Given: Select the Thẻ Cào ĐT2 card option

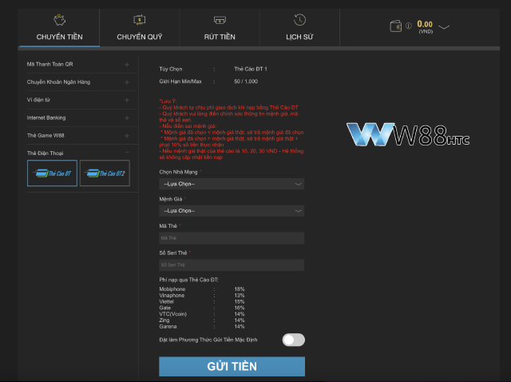Looking at the screenshot, I should (x=105, y=173).
